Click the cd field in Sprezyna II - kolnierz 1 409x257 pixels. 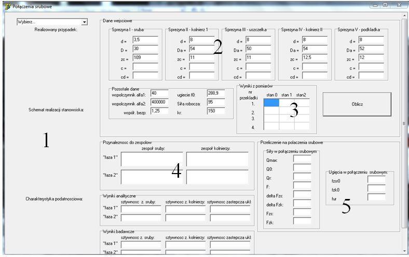click(x=201, y=76)
